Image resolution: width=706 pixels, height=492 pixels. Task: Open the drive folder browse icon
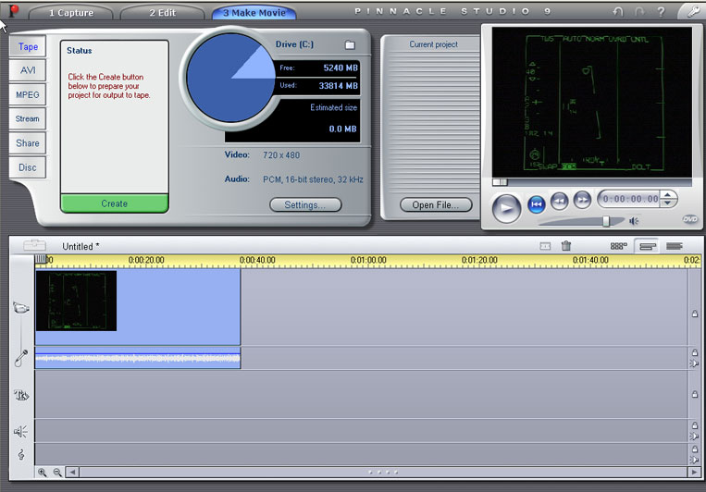(350, 44)
